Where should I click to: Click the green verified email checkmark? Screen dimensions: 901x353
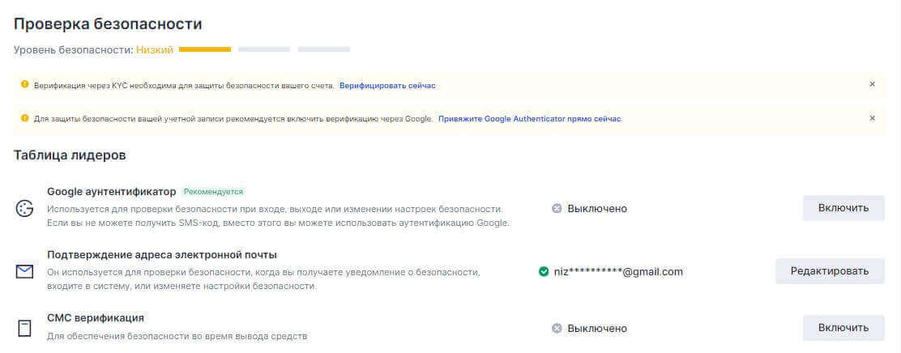coord(544,271)
